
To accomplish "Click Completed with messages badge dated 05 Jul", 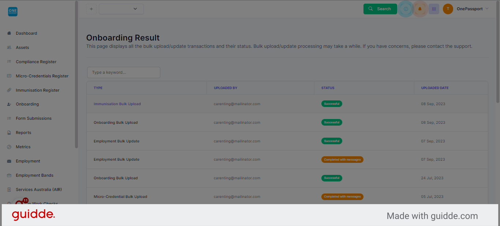I will [342, 196].
